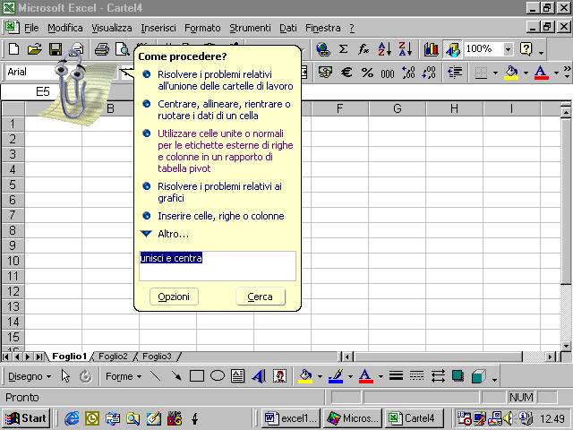Select the Arrow drawing tool

pyautogui.click(x=176, y=376)
